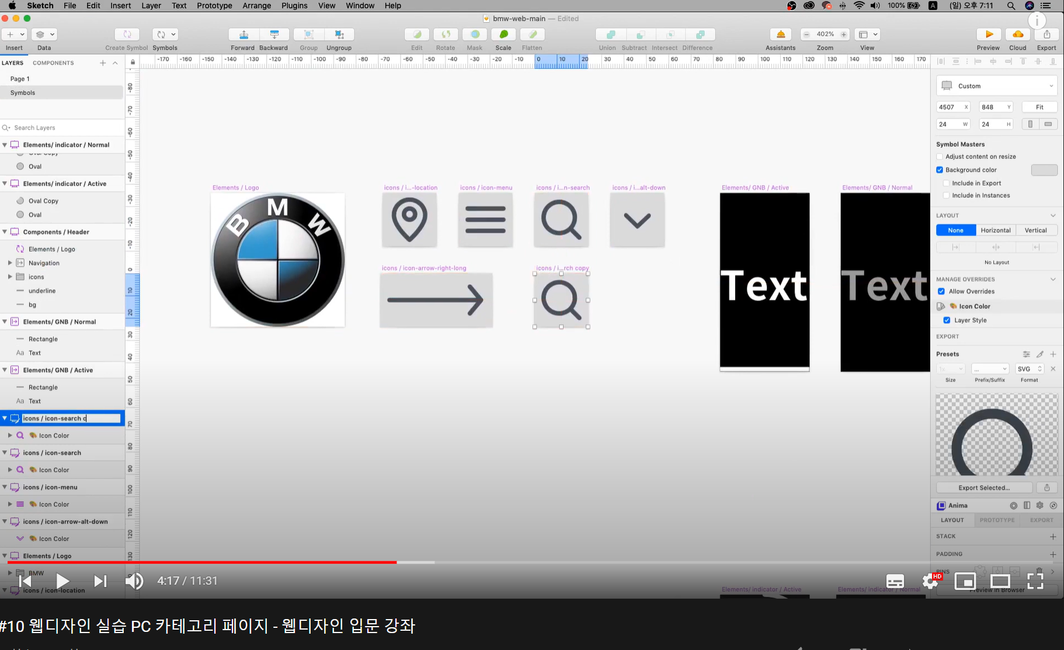Select the None layout option
Viewport: 1064px width, 650px height.
click(956, 230)
